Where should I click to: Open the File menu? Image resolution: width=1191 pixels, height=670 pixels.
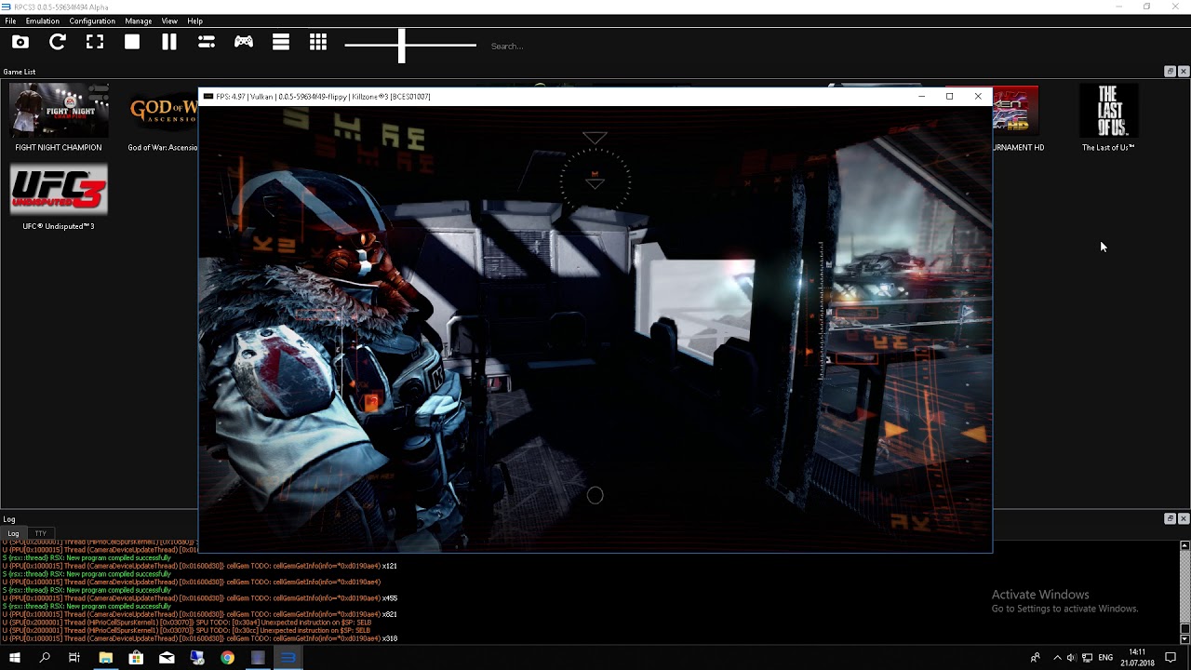pos(10,20)
